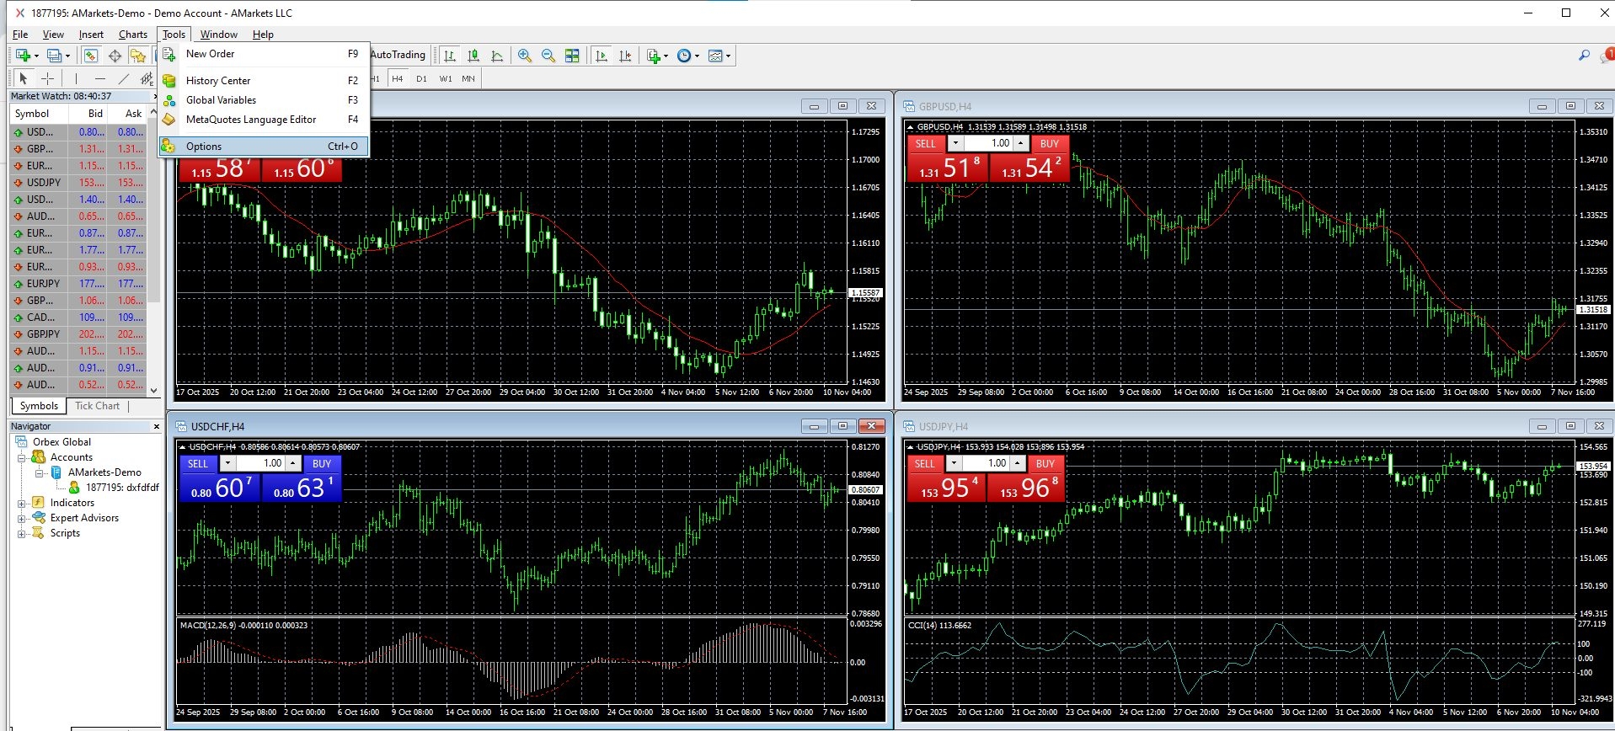Toggle the AutoTrading button
This screenshot has height=731, width=1615.
398,55
